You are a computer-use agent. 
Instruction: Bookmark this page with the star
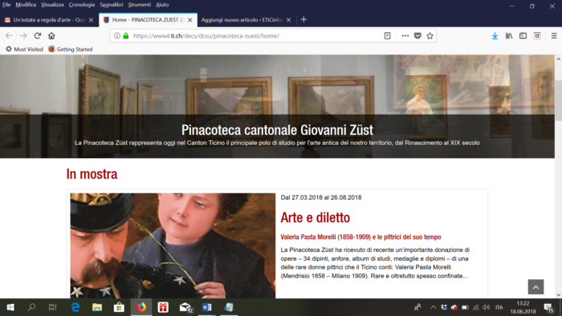point(430,36)
